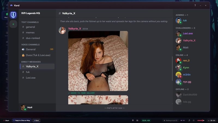
Task: Click Lexi.exe's avatar in the Challengers list
Action: (x=178, y=33)
